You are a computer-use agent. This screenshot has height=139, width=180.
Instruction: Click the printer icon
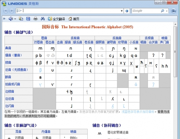tap(35, 19)
